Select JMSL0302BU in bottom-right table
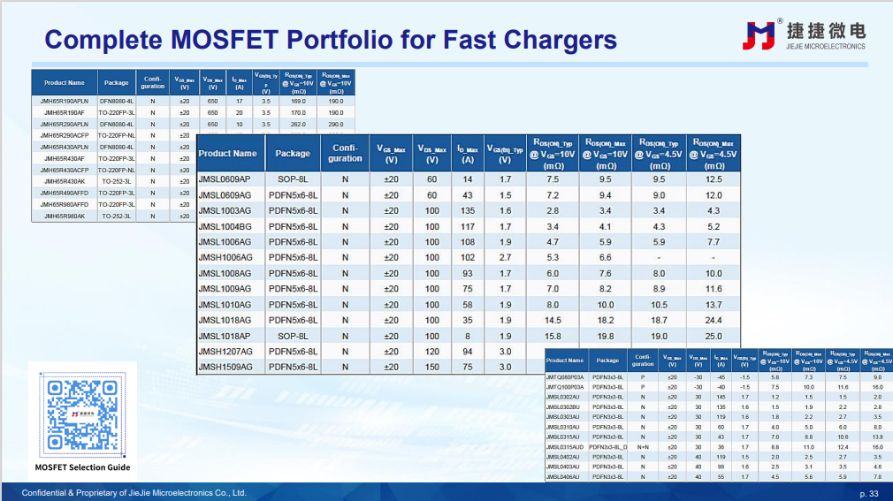 (562, 407)
